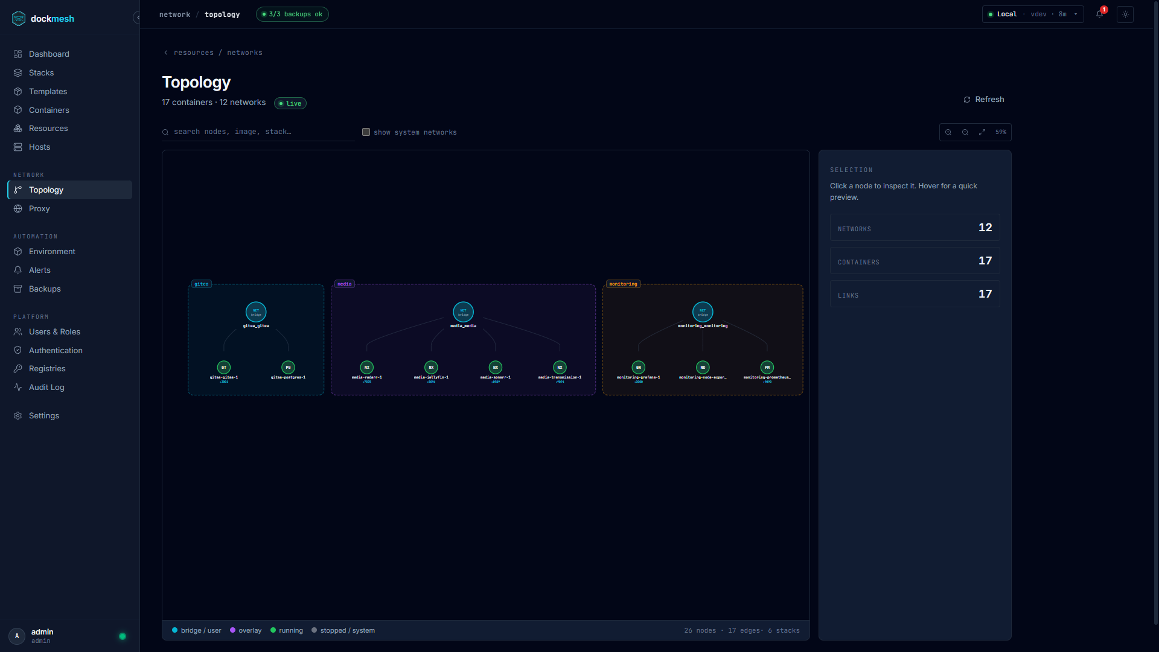Open notifications bell in top bar
1159x652 pixels.
1100,14
